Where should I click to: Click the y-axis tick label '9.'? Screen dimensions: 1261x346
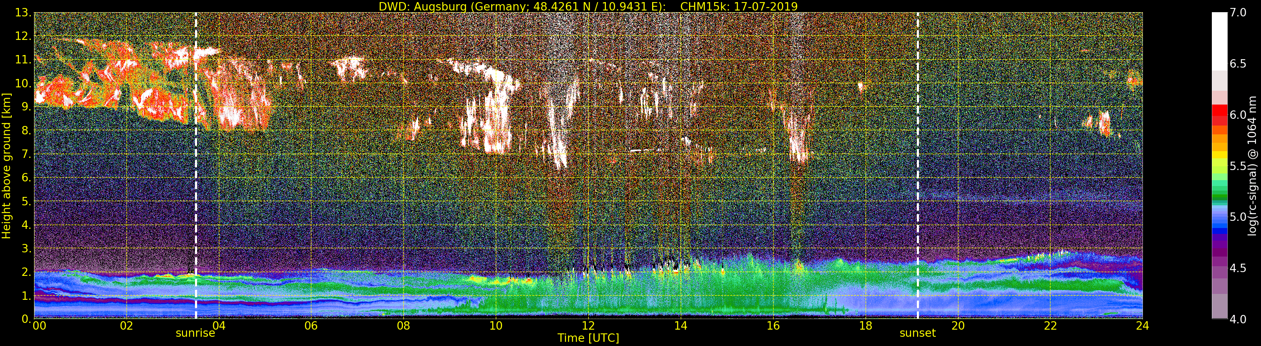point(26,107)
